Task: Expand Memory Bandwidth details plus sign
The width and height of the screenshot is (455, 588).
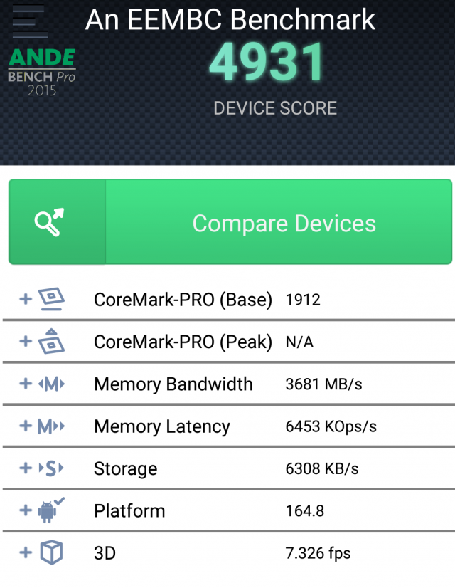Action: pyautogui.click(x=26, y=384)
